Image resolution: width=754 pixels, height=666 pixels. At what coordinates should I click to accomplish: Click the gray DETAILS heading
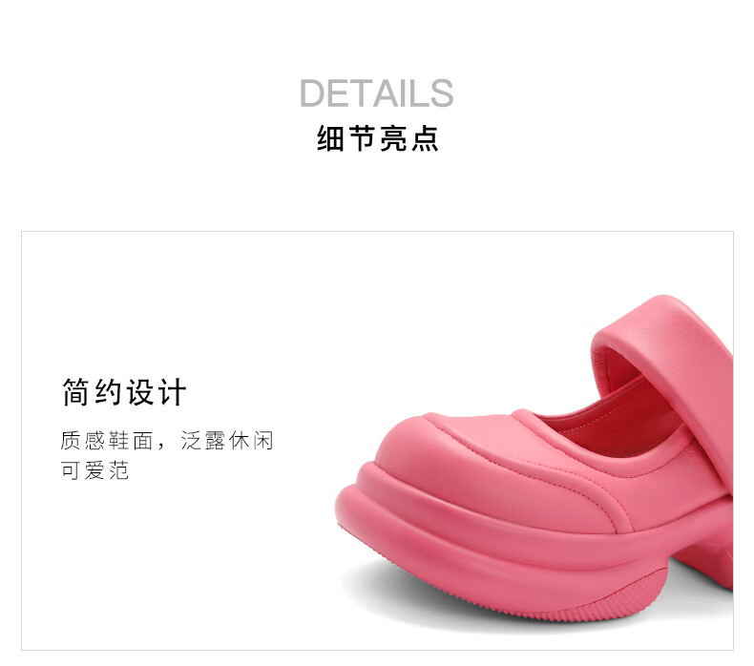pos(376,94)
